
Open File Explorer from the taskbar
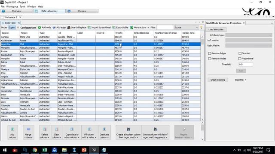pyautogui.click(x=64, y=150)
